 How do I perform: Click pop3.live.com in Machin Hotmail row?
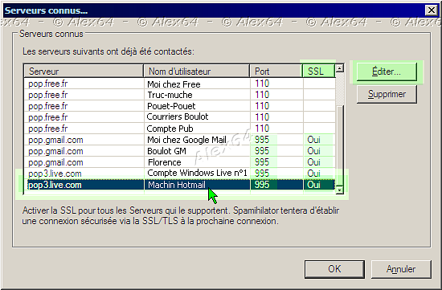click(55, 185)
